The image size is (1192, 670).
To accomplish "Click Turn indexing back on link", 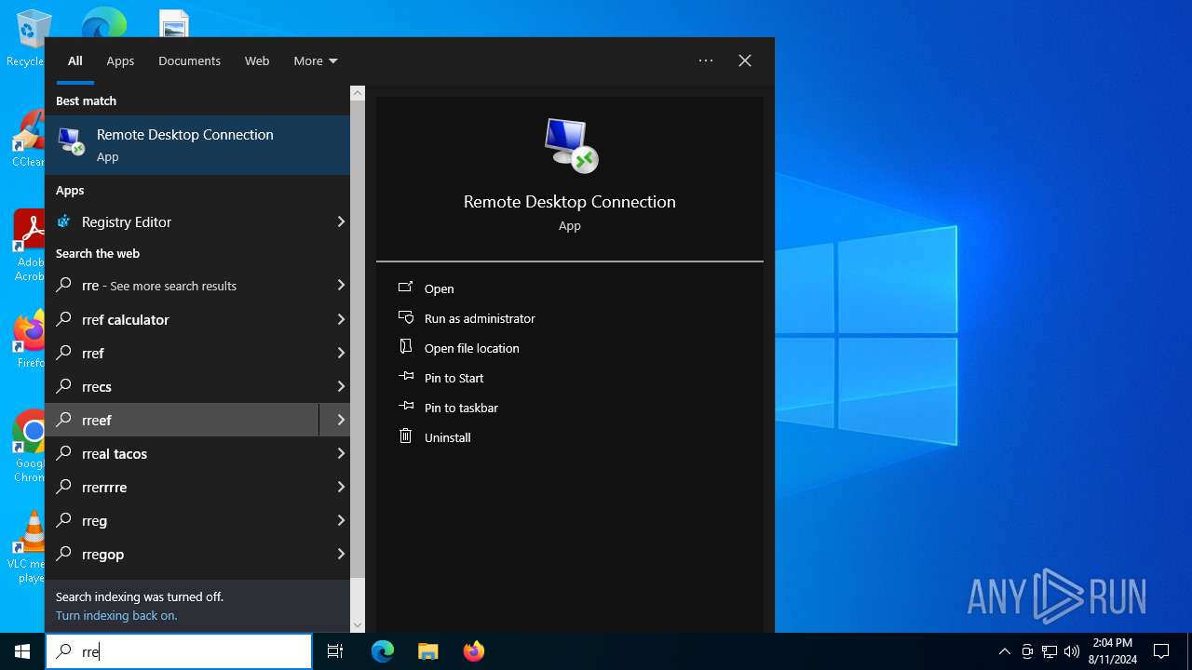I will coord(116,615).
